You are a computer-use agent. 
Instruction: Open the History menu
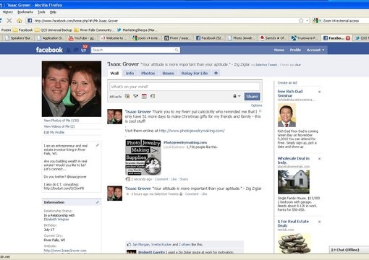[8, 12]
